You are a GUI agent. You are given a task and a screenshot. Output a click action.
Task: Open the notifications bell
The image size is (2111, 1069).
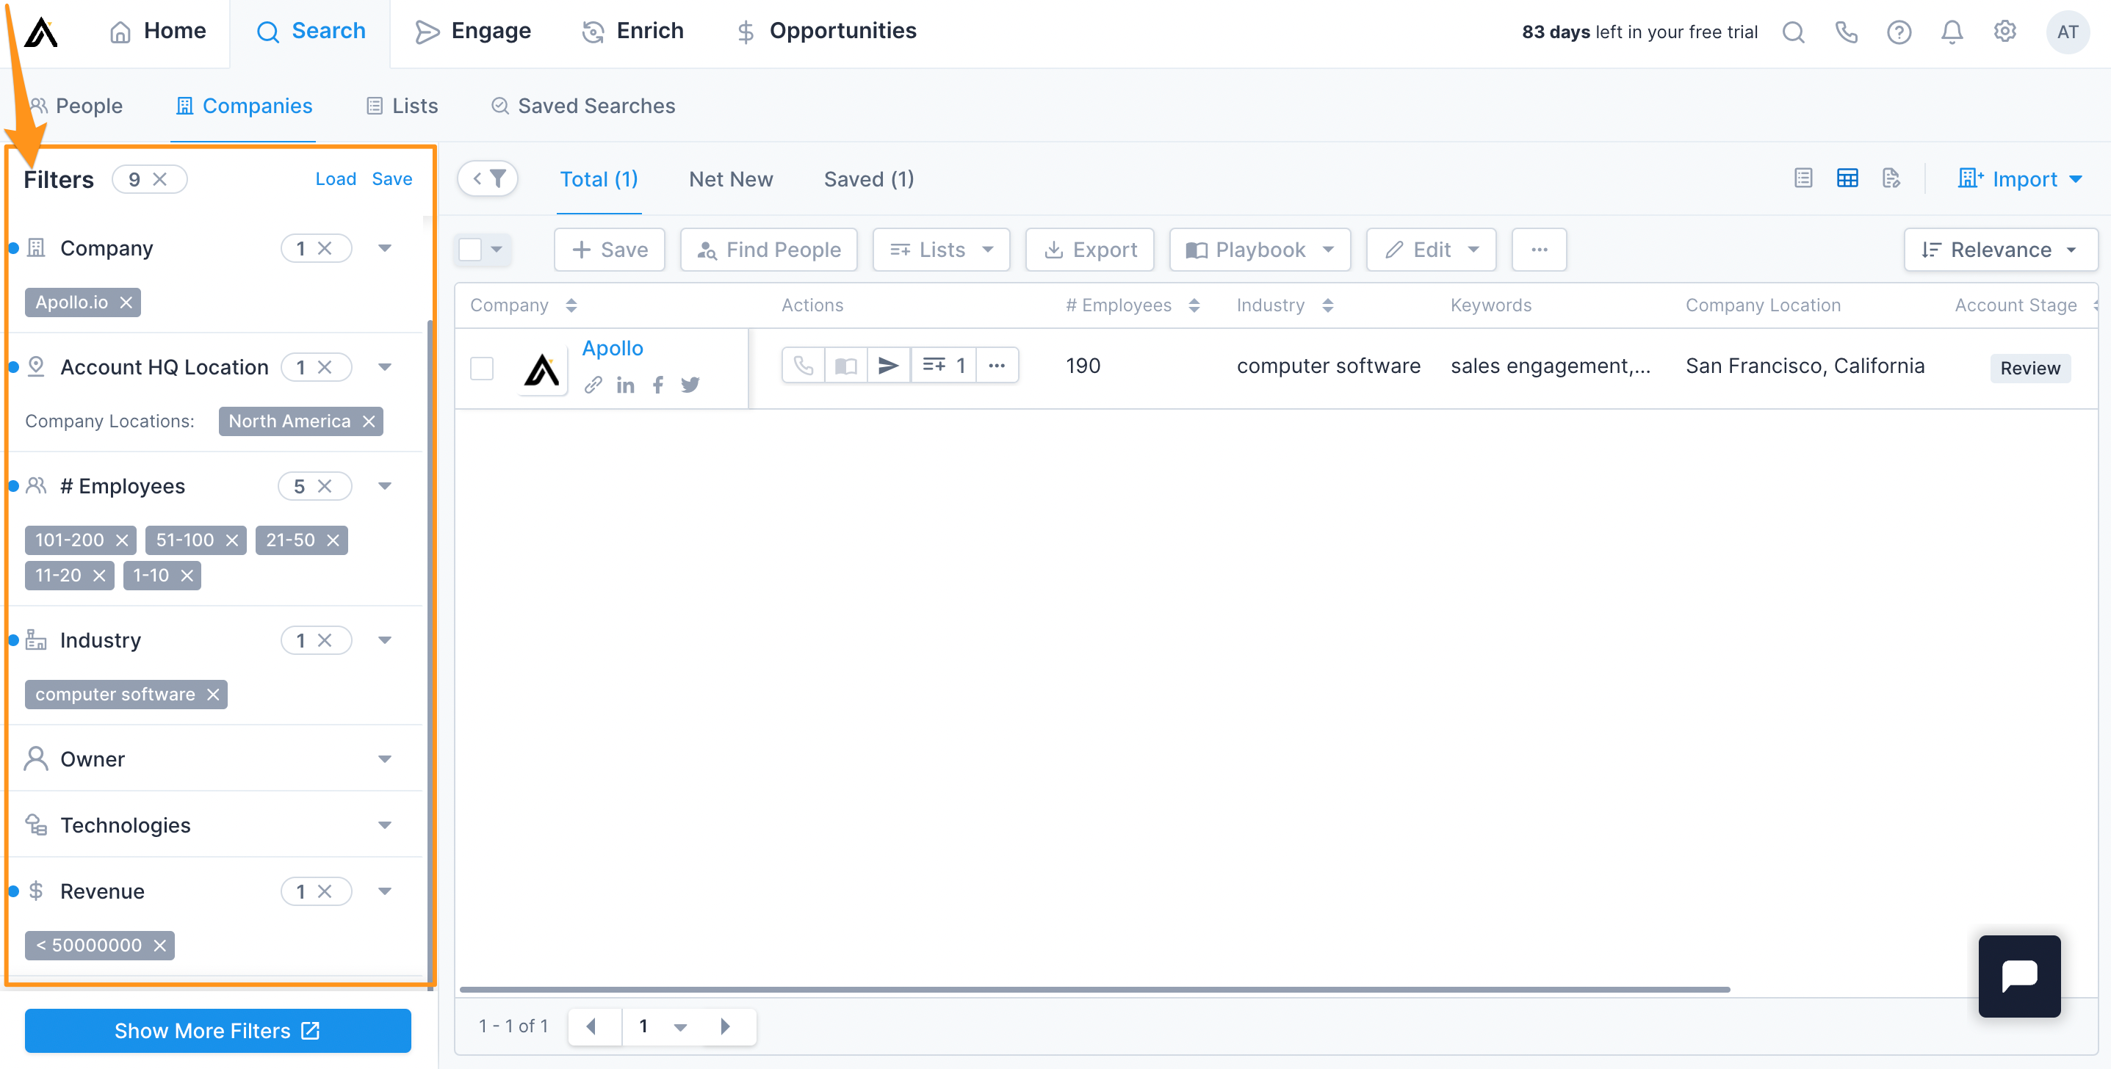pyautogui.click(x=1952, y=32)
